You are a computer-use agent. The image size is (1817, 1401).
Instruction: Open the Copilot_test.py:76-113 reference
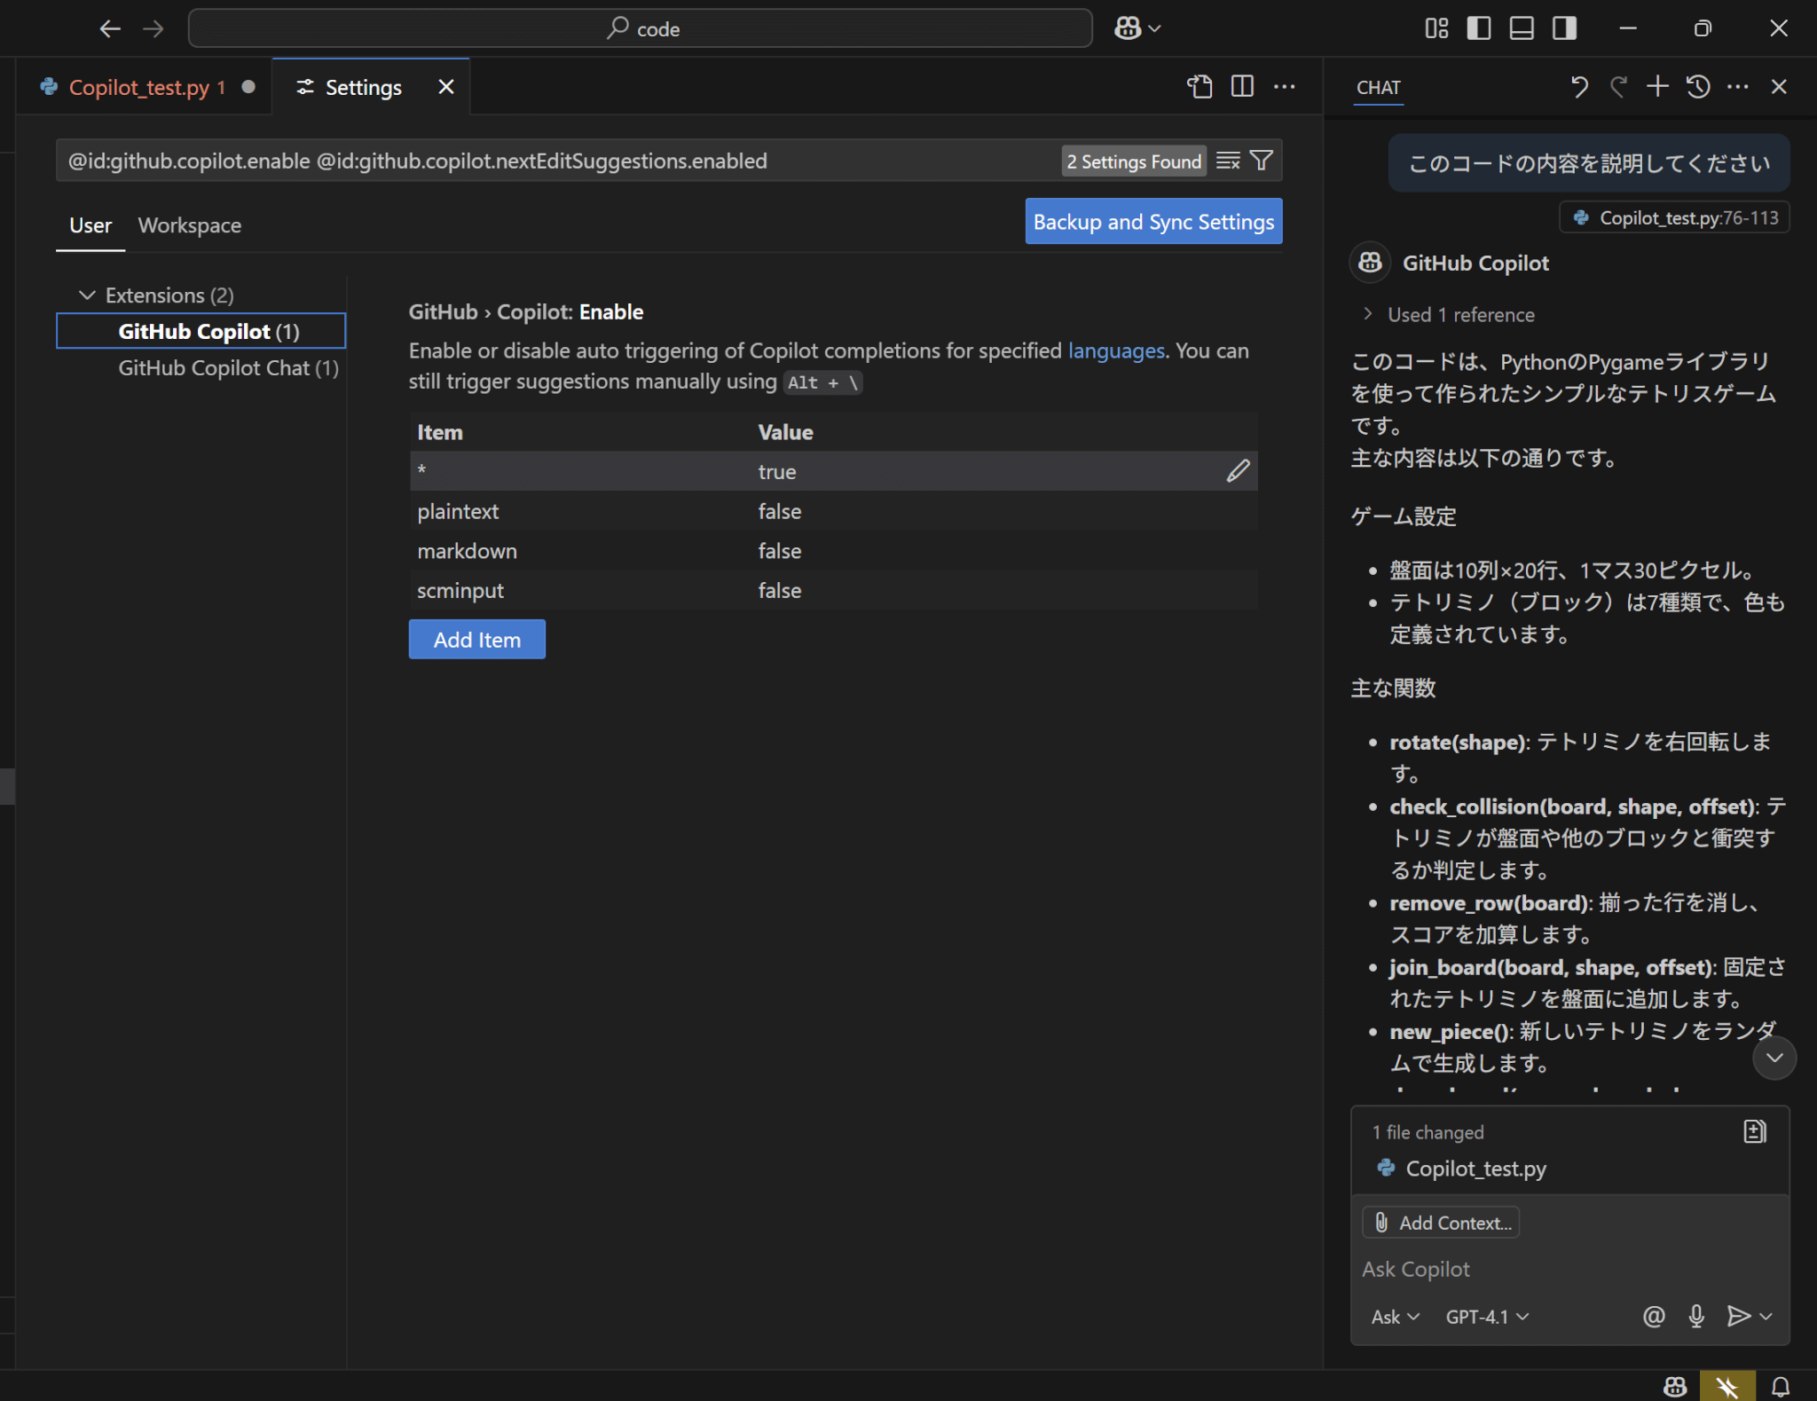pos(1674,217)
